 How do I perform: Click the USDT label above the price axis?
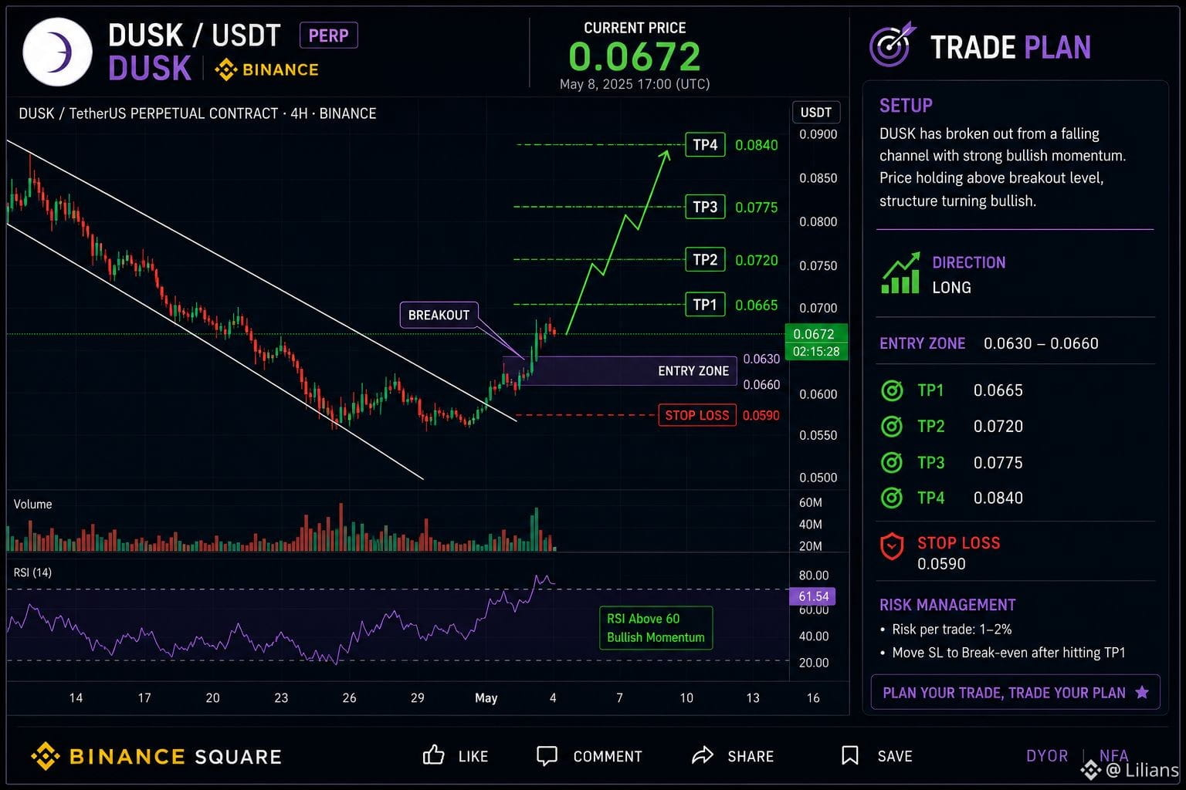point(815,113)
